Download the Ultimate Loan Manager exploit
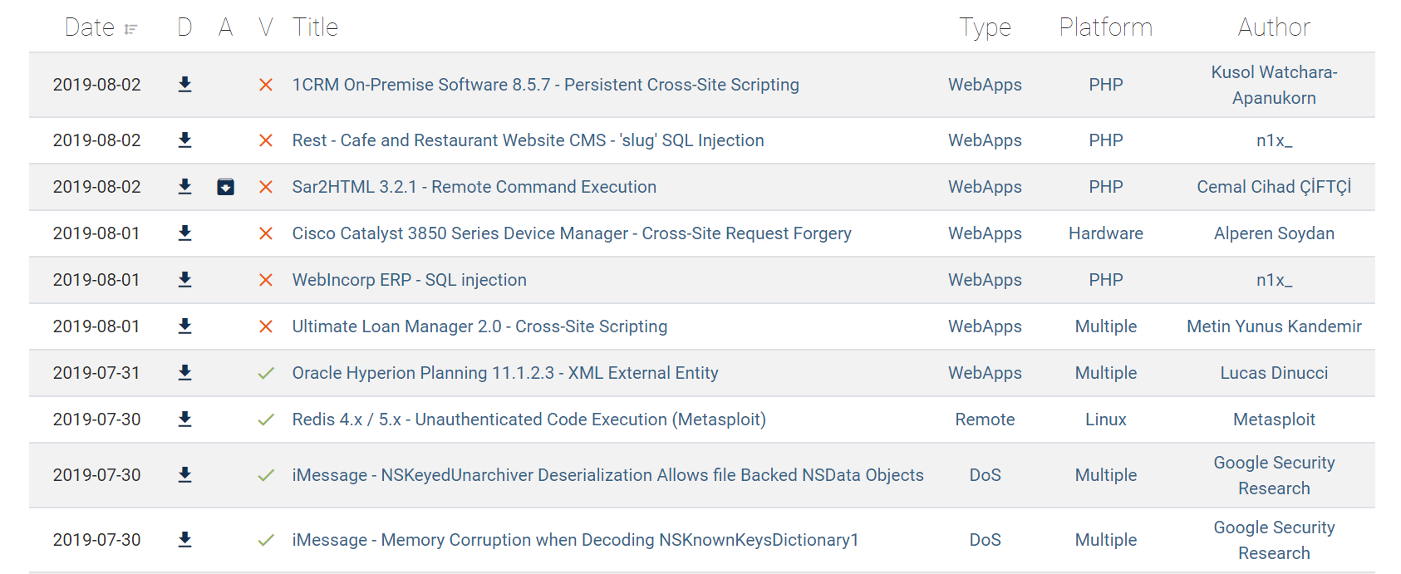Viewport: 1401px width, 574px height. [x=184, y=326]
